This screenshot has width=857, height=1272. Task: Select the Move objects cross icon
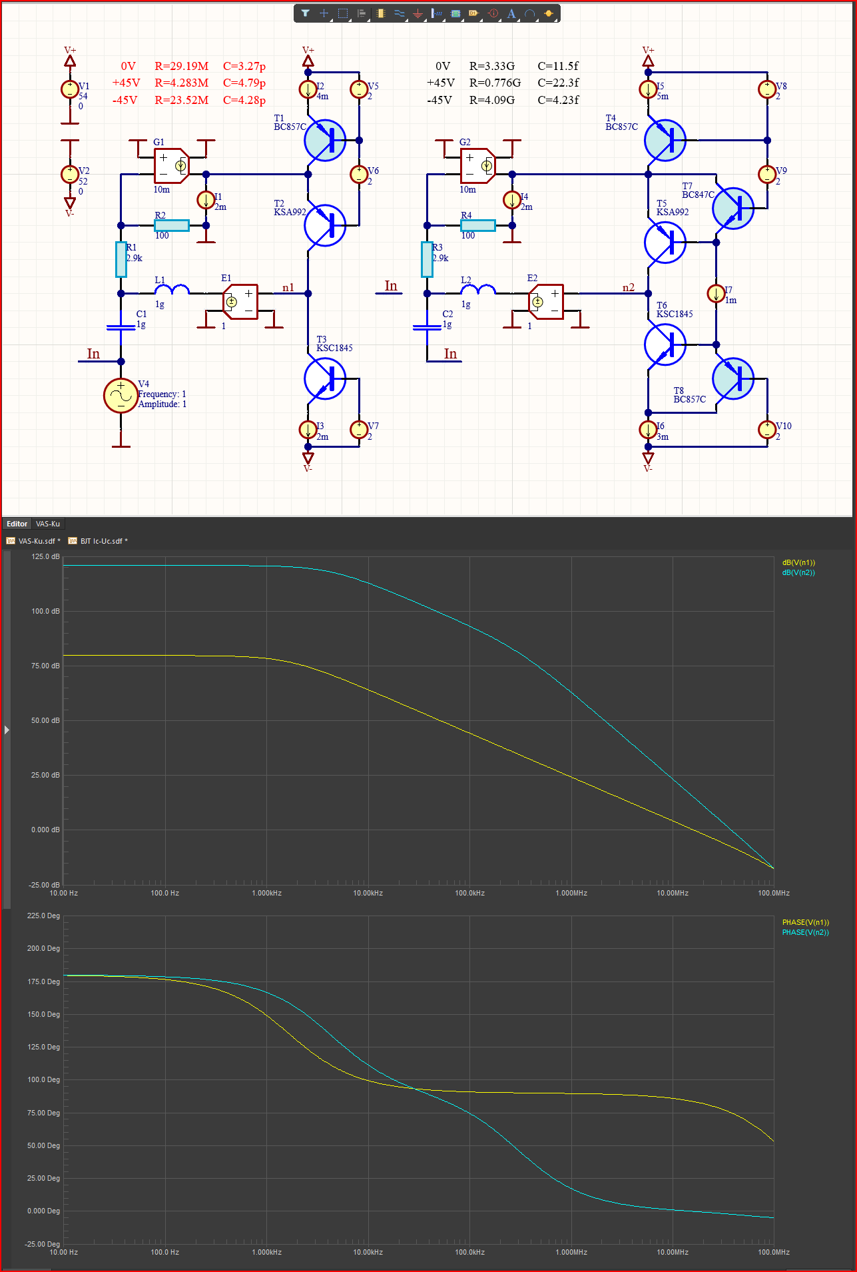(324, 13)
